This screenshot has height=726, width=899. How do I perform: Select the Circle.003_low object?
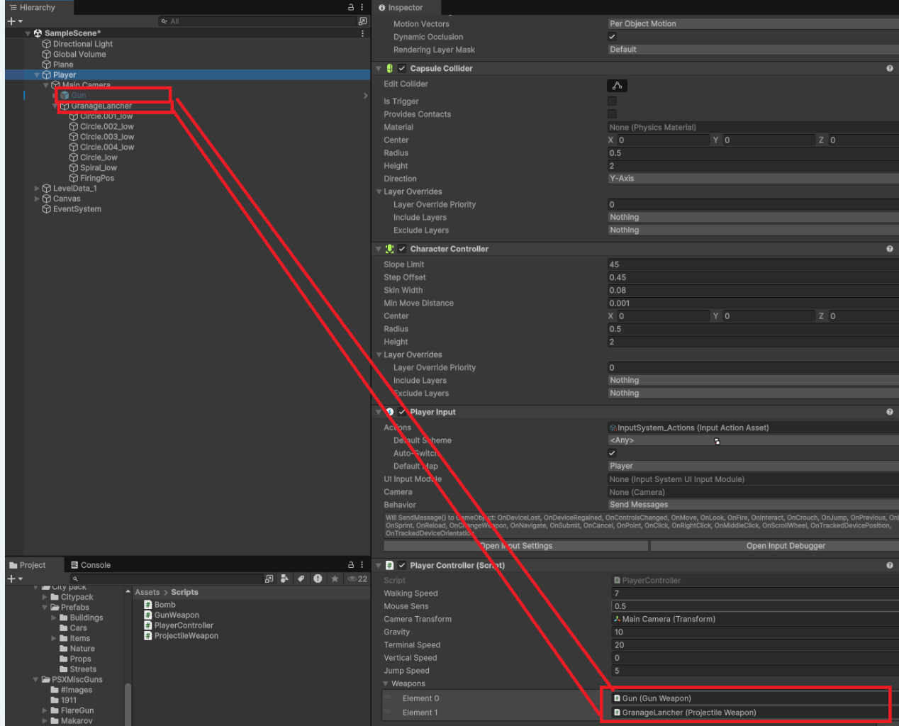pos(106,137)
